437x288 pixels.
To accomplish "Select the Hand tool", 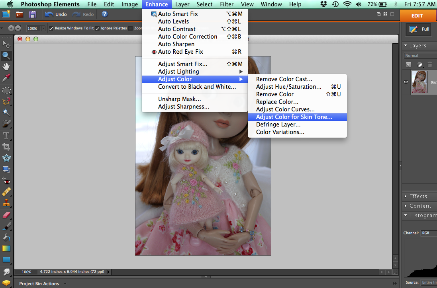I will point(6,66).
